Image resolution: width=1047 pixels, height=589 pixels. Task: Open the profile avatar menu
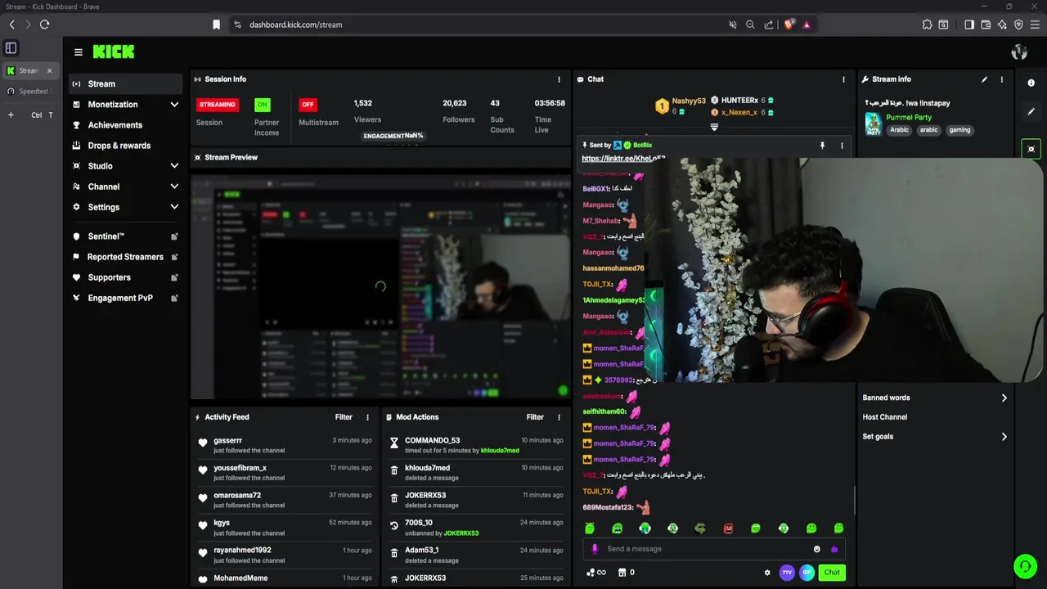tap(1019, 52)
